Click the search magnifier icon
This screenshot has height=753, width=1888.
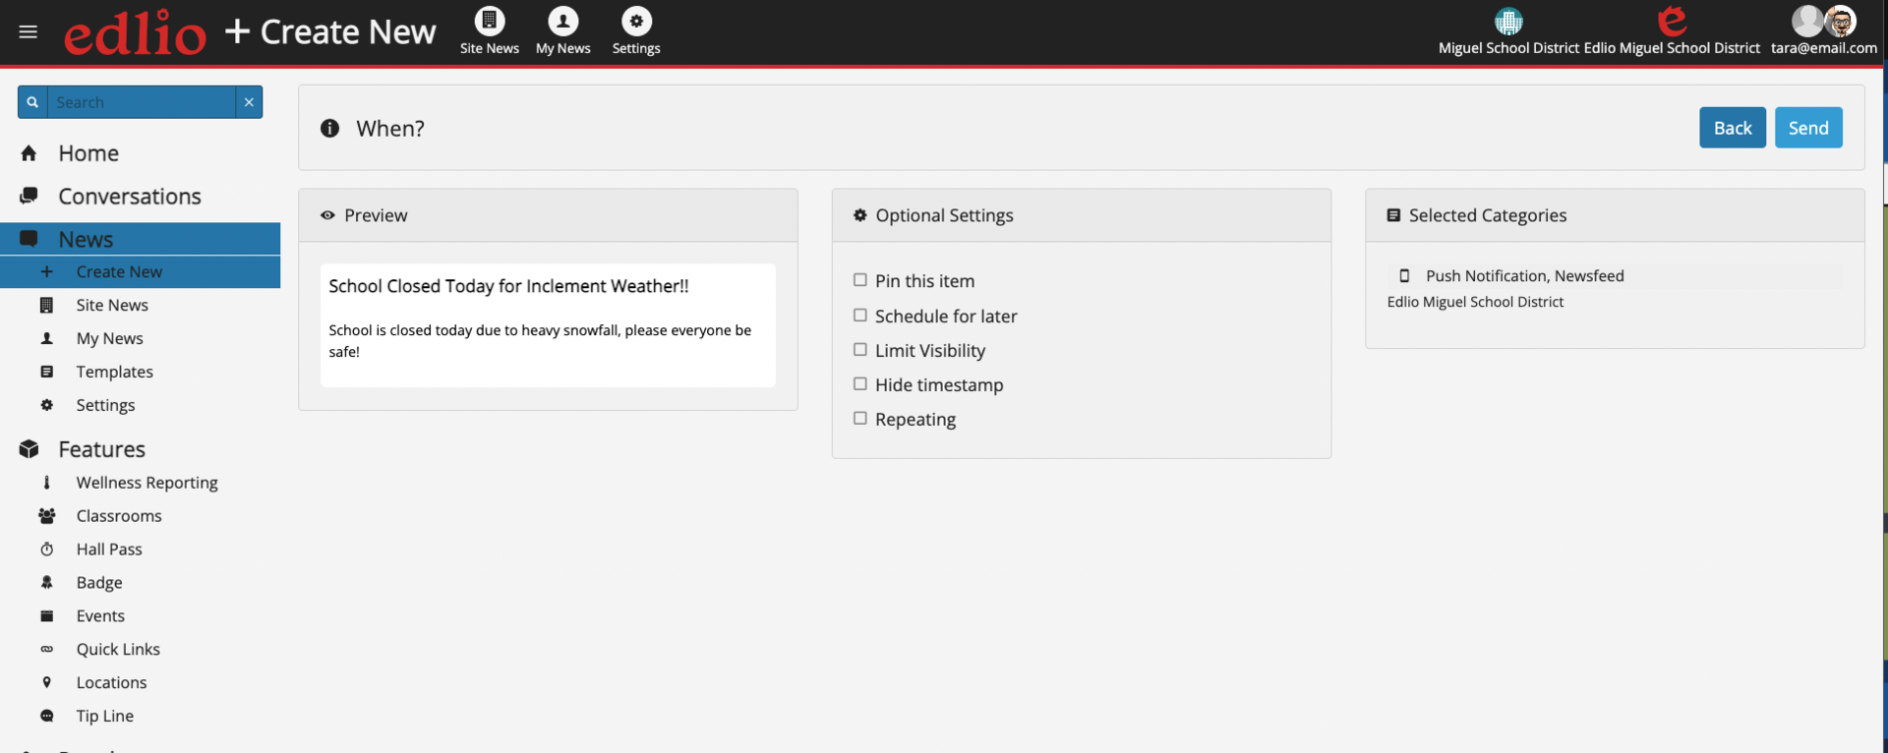(x=32, y=102)
